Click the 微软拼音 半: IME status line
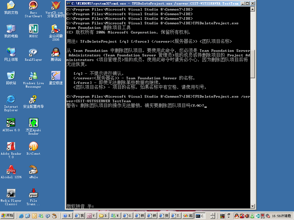This screenshot has height=220, width=294. coord(80,206)
